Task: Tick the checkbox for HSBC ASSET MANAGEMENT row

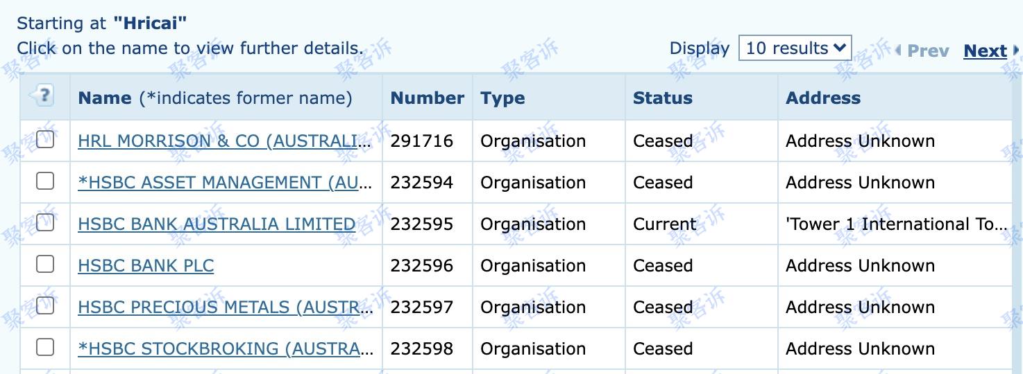Action: [x=45, y=181]
